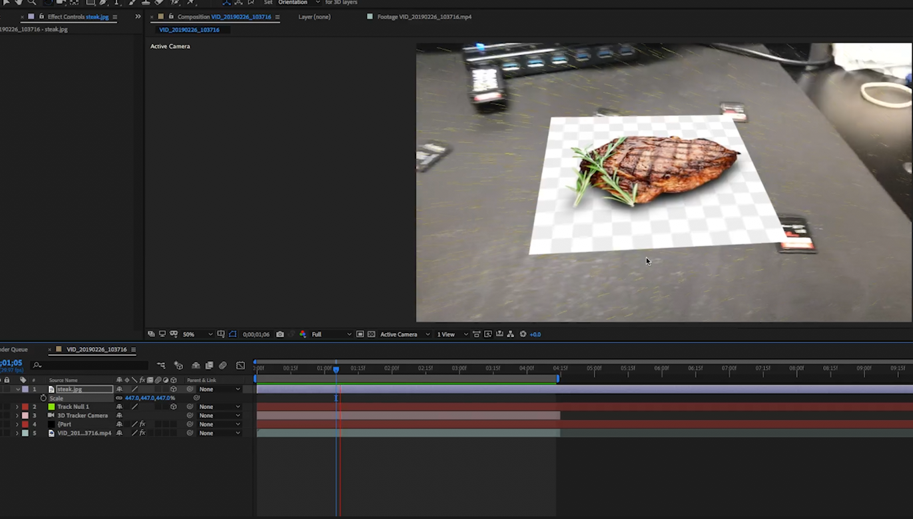This screenshot has height=519, width=913.
Task: Switch to the Layer (none) tab
Action: 314,17
